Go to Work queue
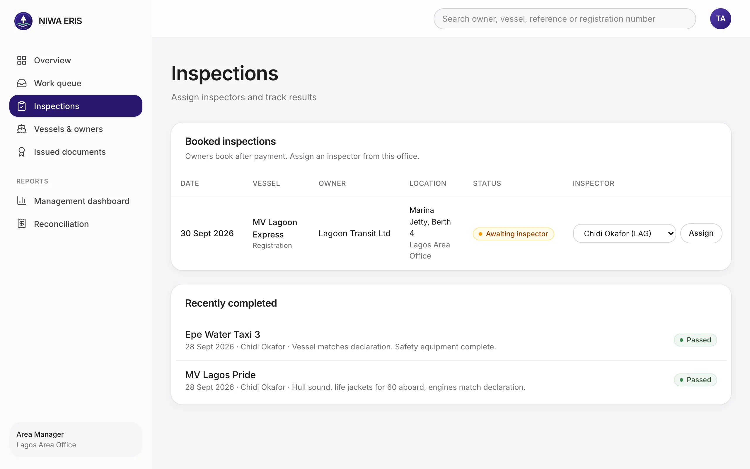750x469 pixels. [x=76, y=83]
